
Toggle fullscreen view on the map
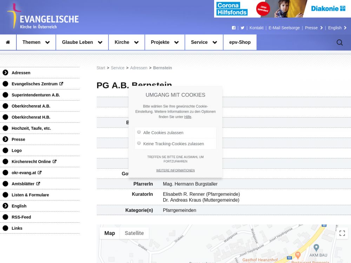[342, 233]
